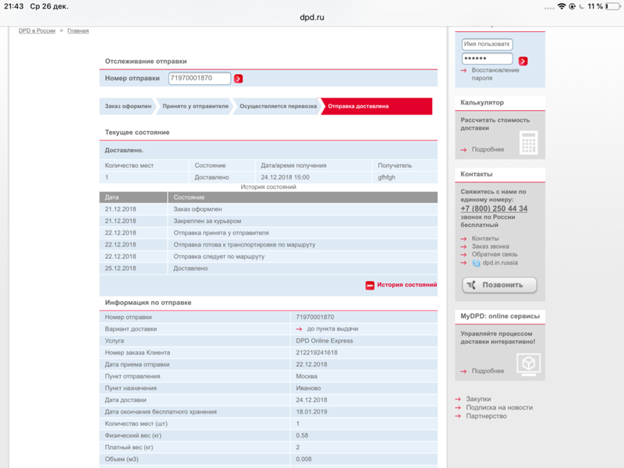Focus the Имя пользователя field
Viewport: 624px width, 468px height.
(x=487, y=44)
